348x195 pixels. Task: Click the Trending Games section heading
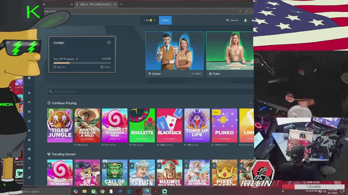[64, 154]
